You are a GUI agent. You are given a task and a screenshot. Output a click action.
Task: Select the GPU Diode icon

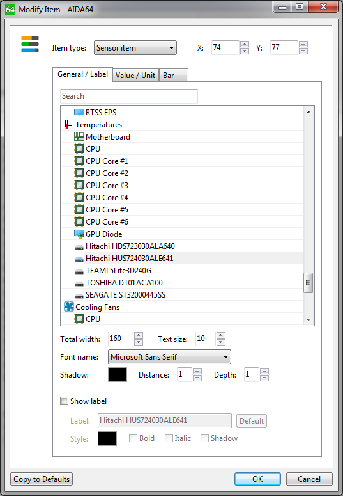pos(79,234)
